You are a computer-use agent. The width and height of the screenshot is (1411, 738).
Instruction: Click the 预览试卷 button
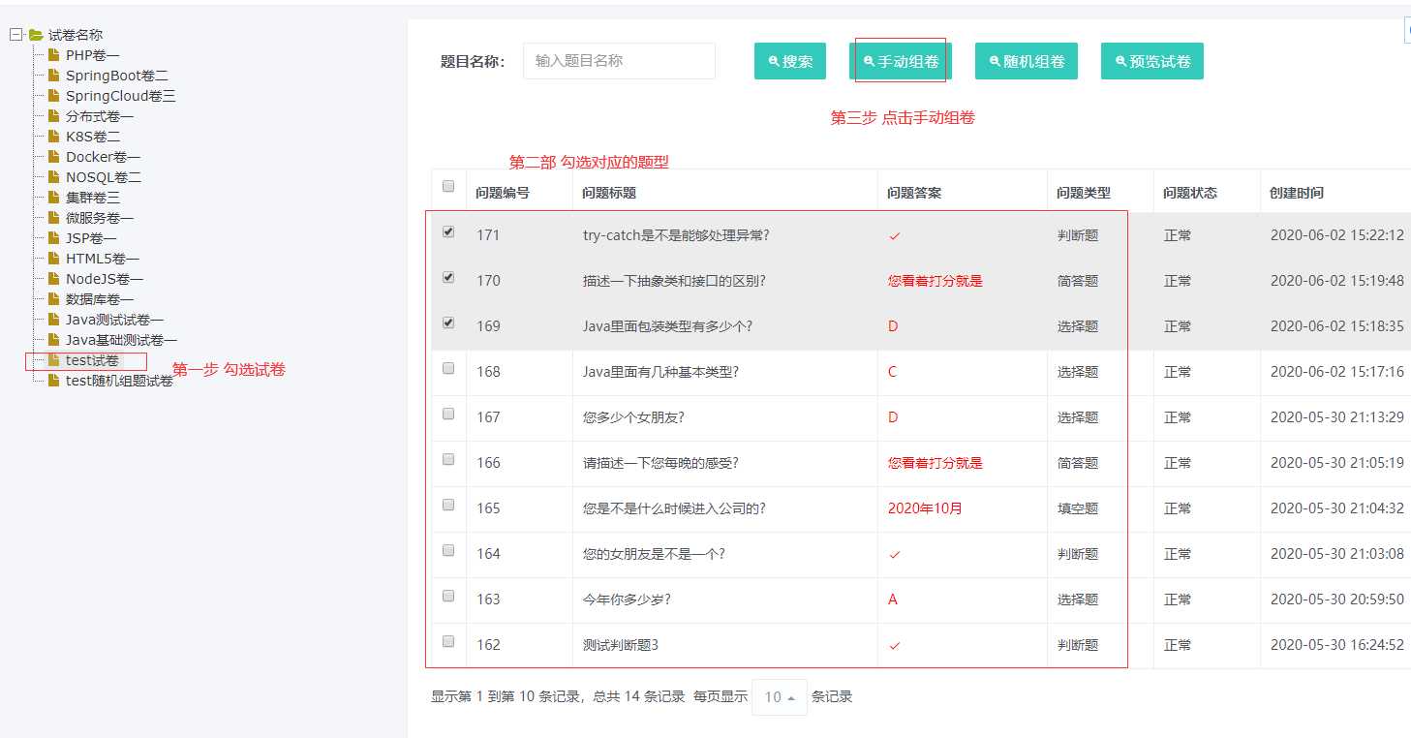[1152, 61]
